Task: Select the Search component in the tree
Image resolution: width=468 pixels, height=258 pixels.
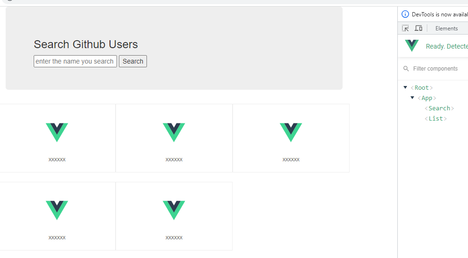Action: 439,108
